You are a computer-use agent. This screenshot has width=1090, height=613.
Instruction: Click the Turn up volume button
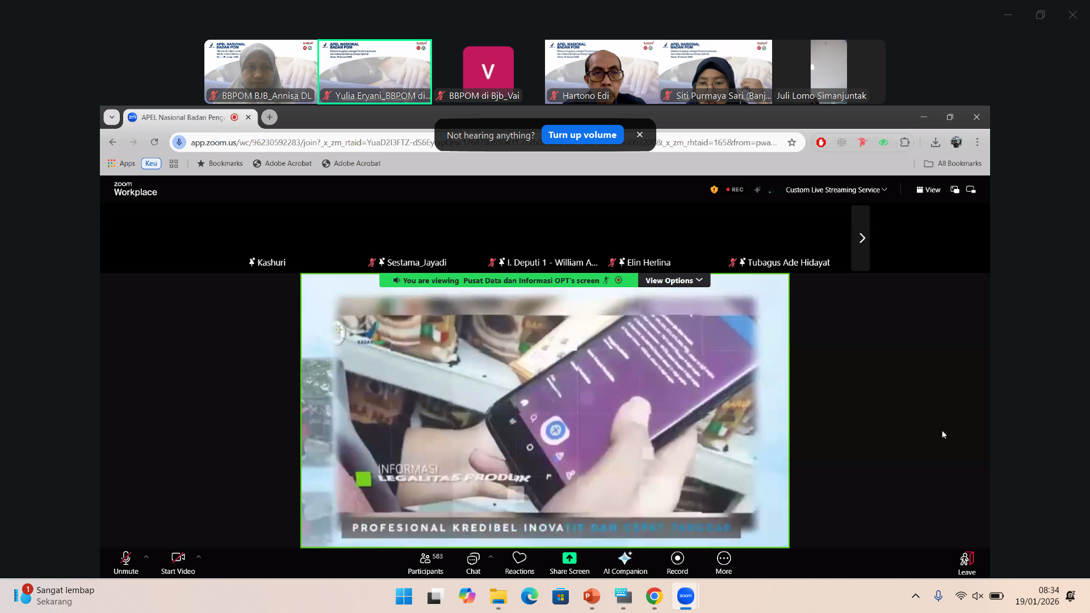click(582, 135)
